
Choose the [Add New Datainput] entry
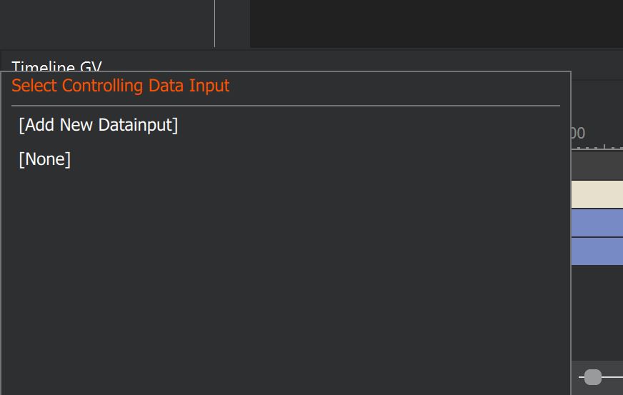tap(98, 125)
